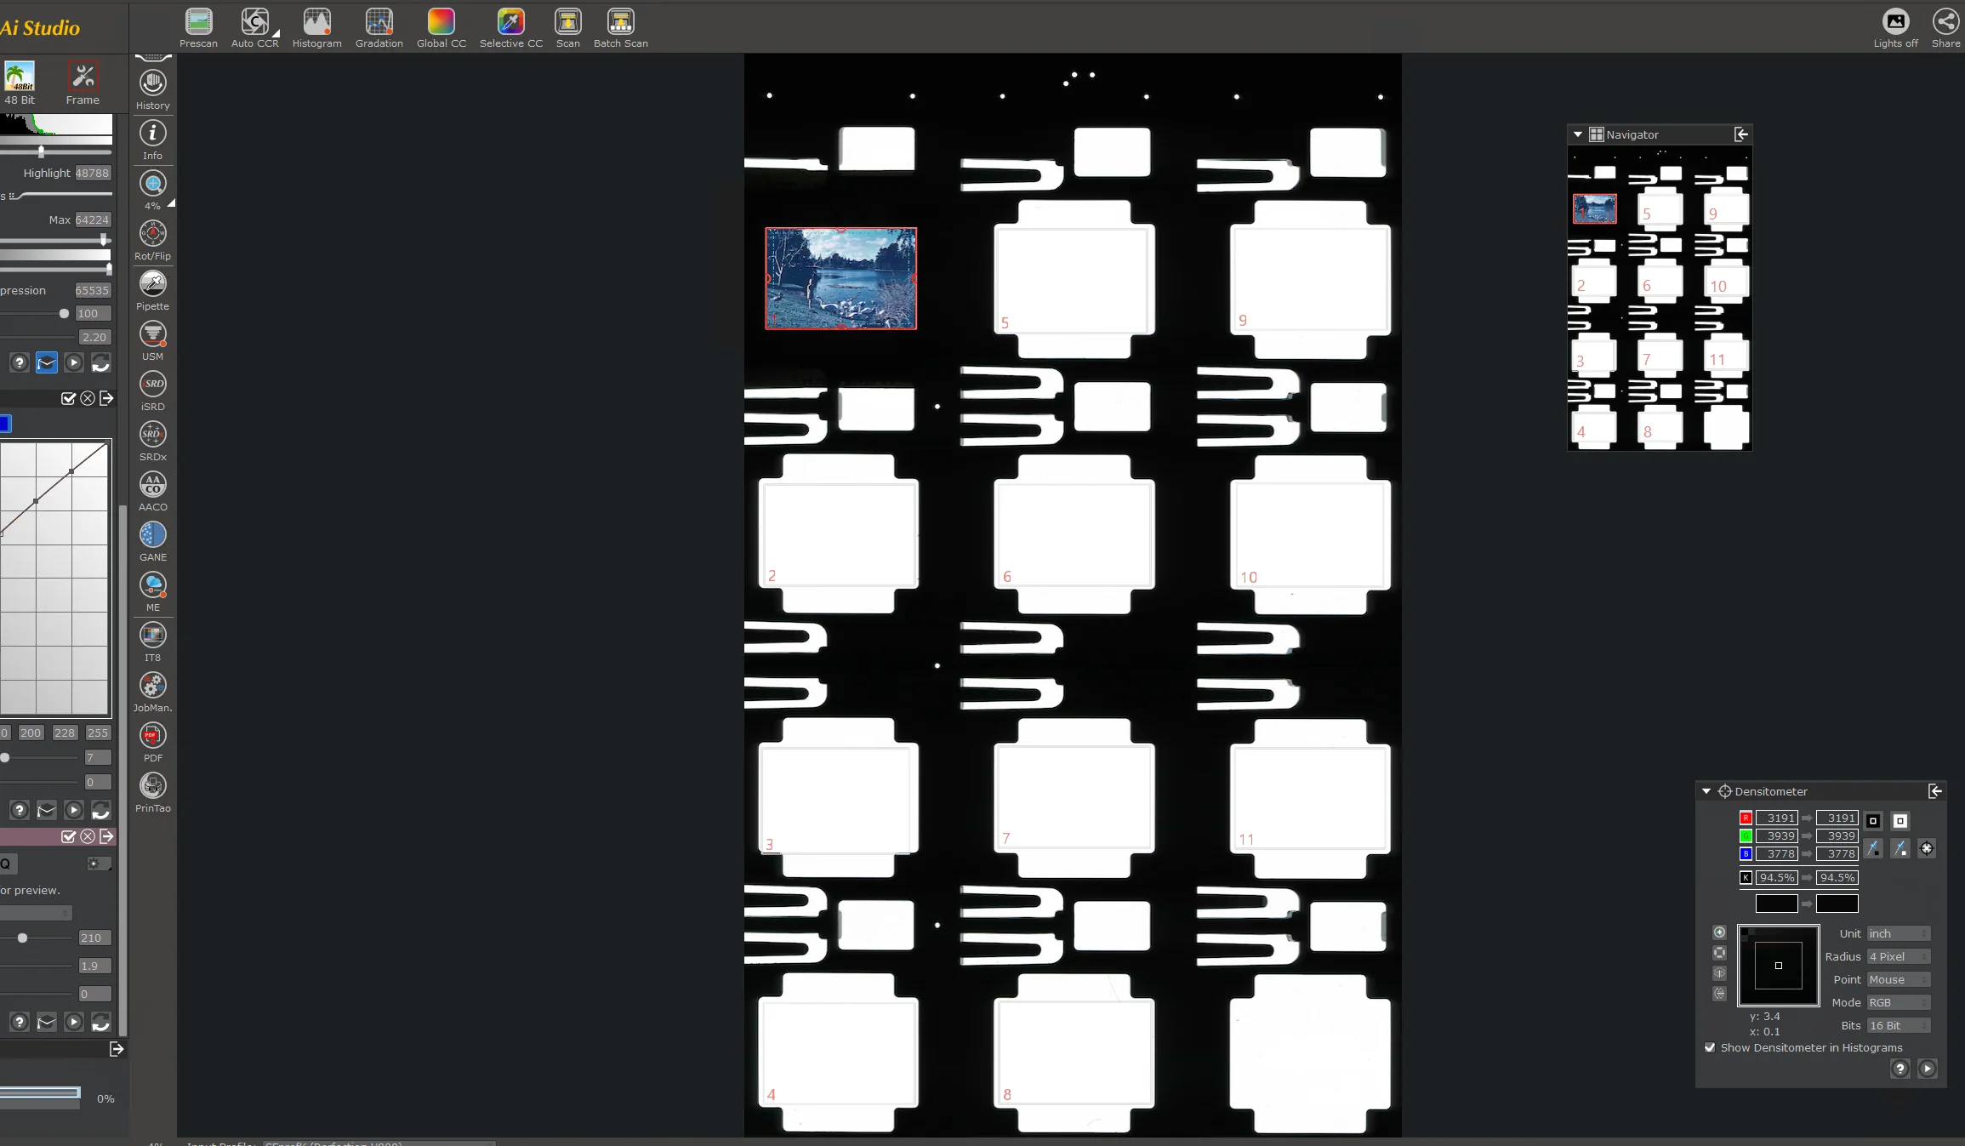Start Batch Scan from the toolbar
Screen dimensions: 1965x1146
click(x=620, y=22)
